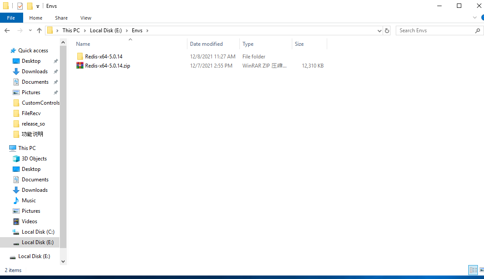Click the New folder icon in Quick Access Toolbar
Screen dimensions: 484x279
(x=30, y=6)
